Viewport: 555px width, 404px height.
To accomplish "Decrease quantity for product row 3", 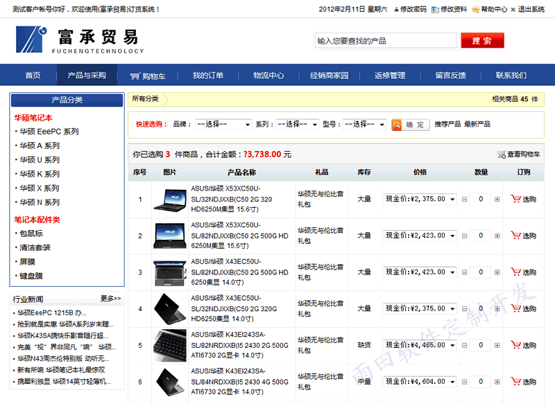I will 464,272.
